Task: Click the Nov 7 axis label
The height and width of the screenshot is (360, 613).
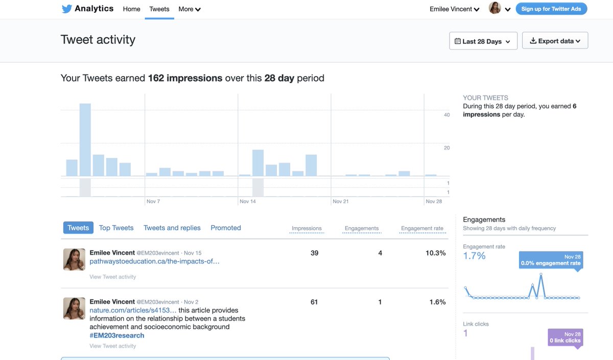Action: click(153, 201)
